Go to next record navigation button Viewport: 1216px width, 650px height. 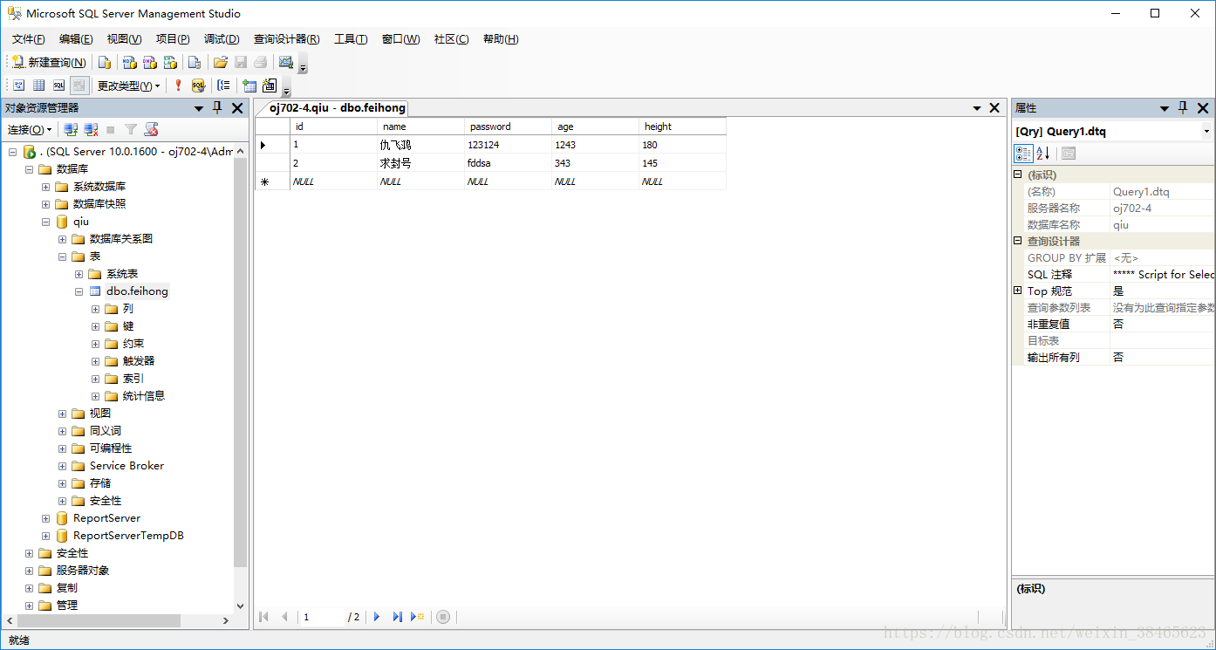(x=377, y=617)
